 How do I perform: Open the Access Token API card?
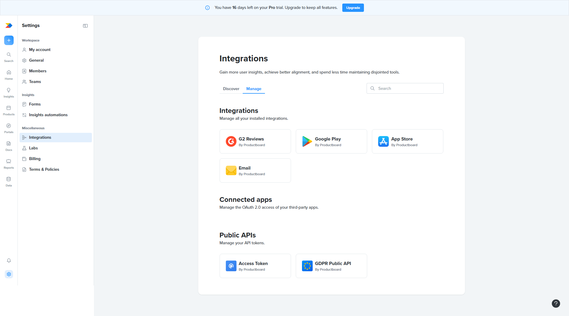pos(255,266)
